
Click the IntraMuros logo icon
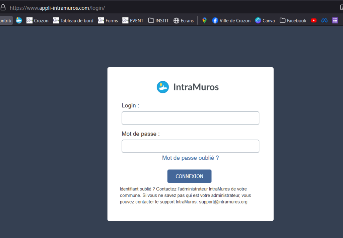point(163,87)
